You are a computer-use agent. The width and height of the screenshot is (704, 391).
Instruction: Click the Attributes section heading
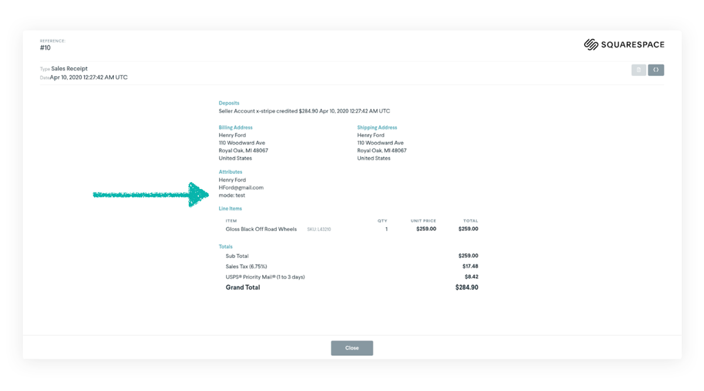pos(231,172)
